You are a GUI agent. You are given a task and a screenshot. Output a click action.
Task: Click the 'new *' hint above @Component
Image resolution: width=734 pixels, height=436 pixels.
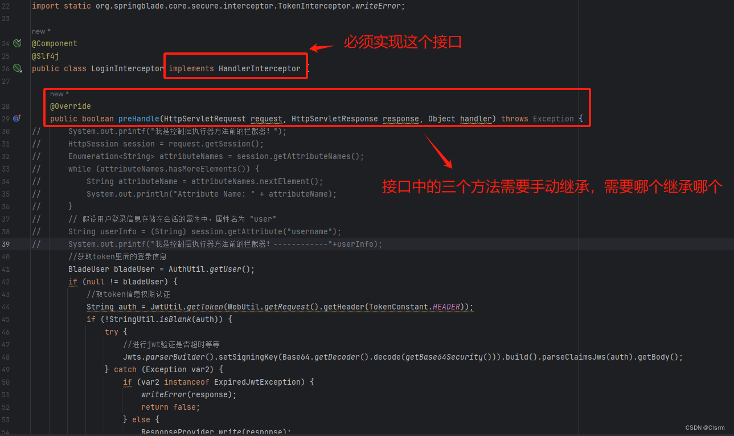tap(42, 31)
